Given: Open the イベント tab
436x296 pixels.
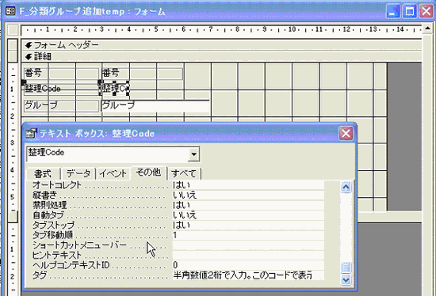Looking at the screenshot, I should point(113,174).
